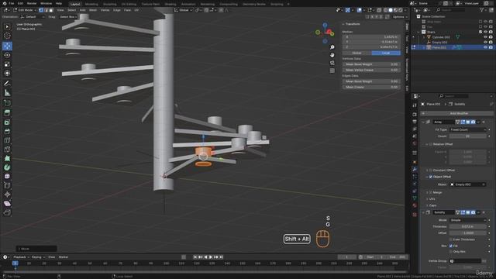Select the Extrude Region tool
This screenshot has width=496, height=279.
click(7, 113)
